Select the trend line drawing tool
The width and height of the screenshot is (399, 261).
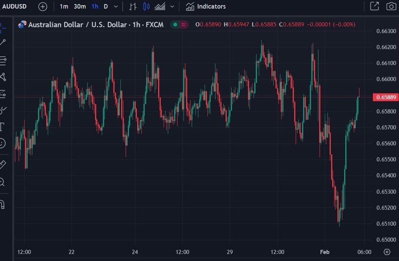click(x=2, y=42)
